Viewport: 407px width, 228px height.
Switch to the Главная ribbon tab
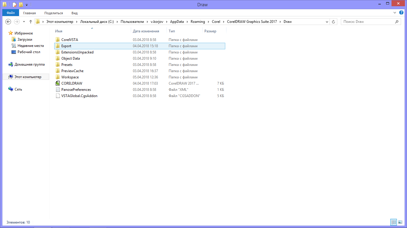click(x=29, y=13)
